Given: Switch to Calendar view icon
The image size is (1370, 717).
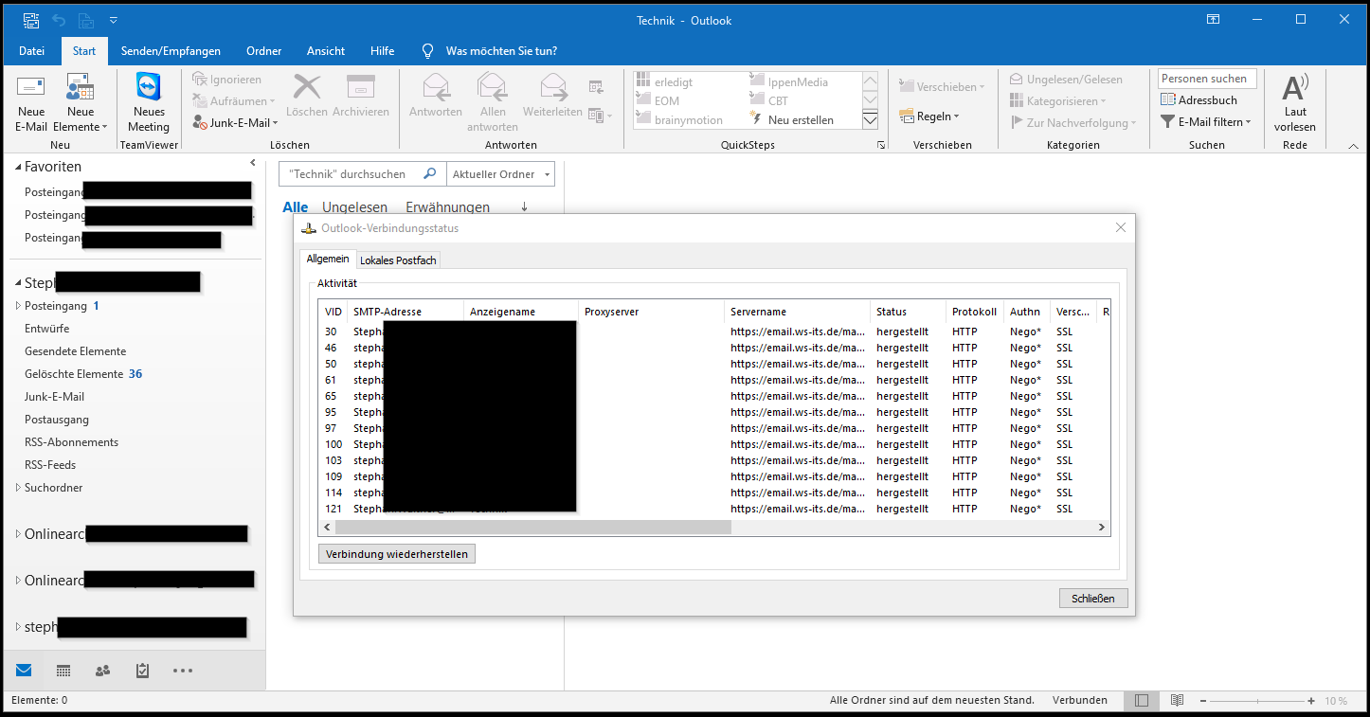Looking at the screenshot, I should 63,671.
